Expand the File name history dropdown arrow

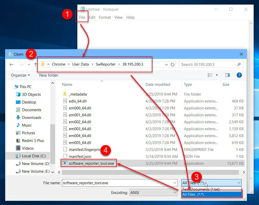click(x=175, y=183)
